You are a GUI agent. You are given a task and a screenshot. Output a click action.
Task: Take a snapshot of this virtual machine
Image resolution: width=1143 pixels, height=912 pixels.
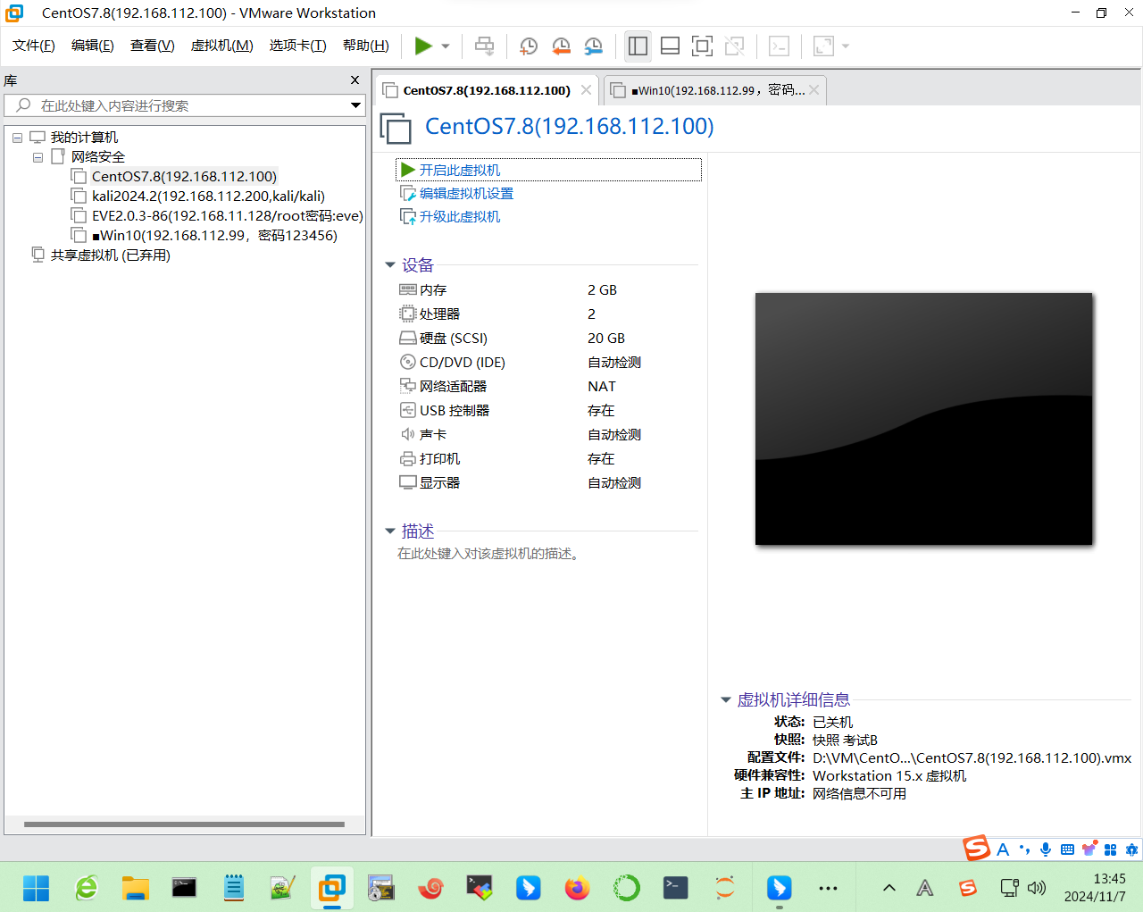(529, 46)
